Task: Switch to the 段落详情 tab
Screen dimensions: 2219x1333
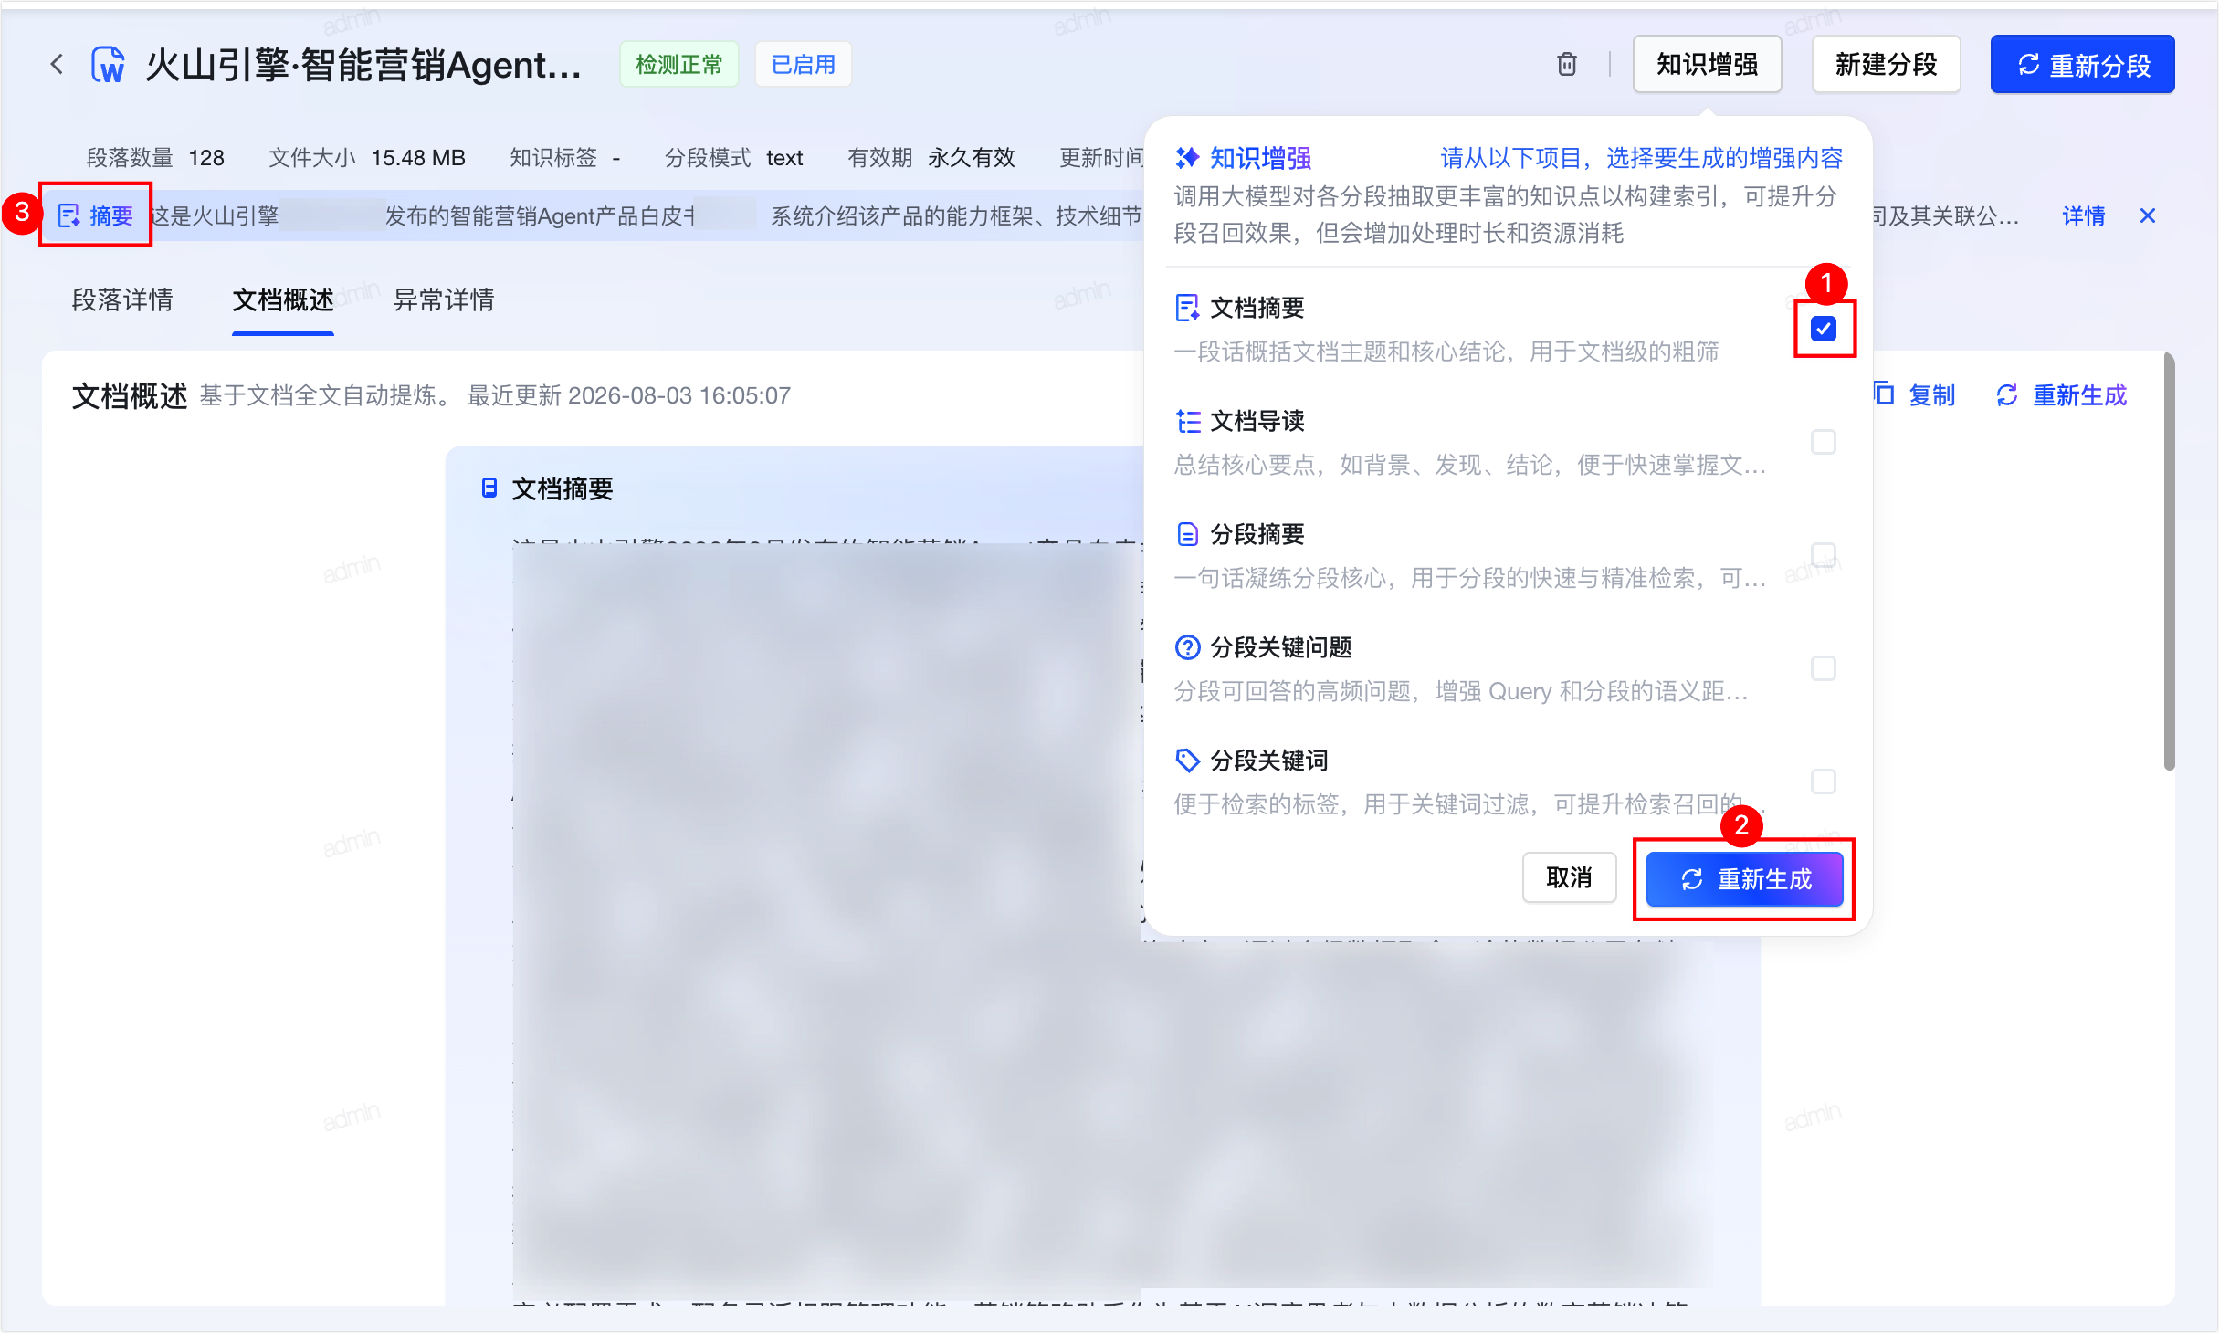Action: coord(122,299)
